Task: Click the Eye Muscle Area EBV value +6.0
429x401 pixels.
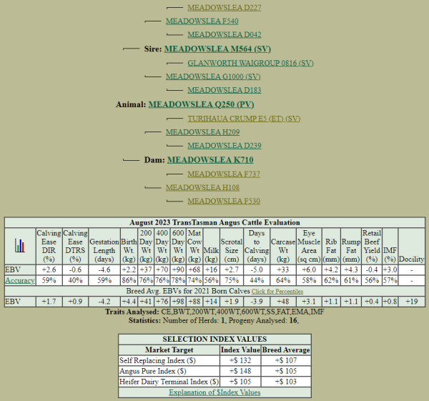Action: click(x=309, y=269)
